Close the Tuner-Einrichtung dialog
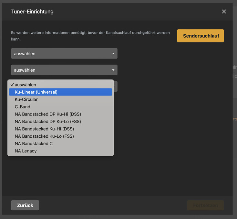This screenshot has height=219, width=237. coord(224,12)
